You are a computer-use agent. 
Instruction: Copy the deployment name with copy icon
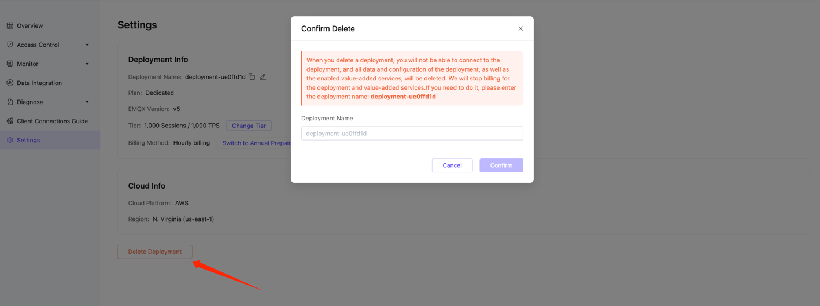(252, 77)
